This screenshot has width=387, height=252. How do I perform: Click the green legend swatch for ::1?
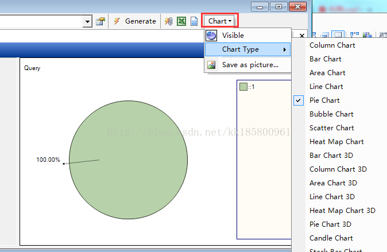point(243,87)
